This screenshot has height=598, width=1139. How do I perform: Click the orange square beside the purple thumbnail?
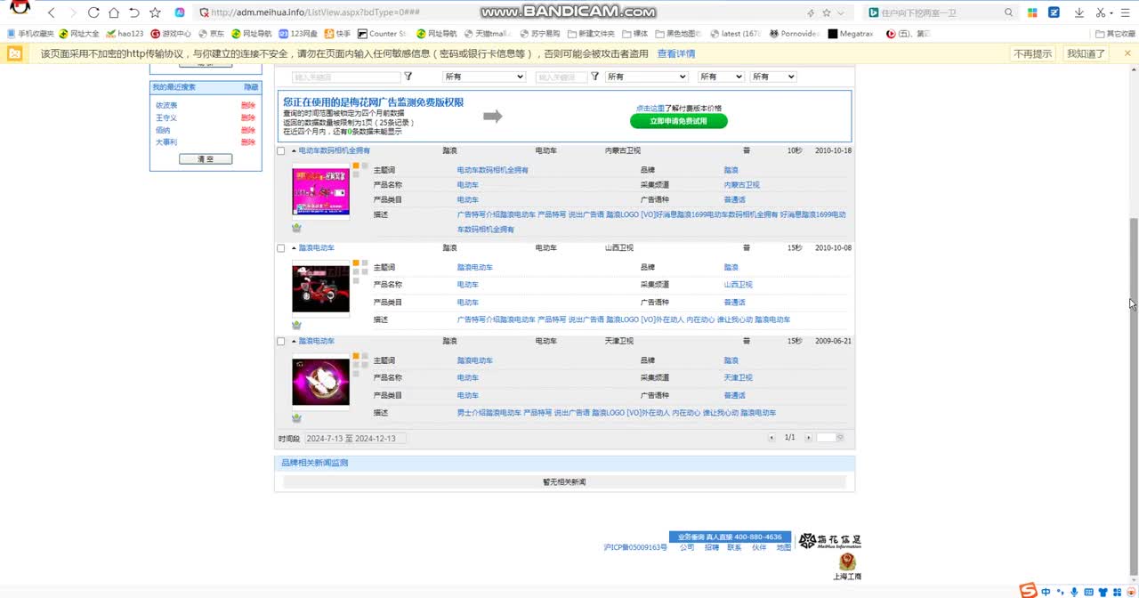pyautogui.click(x=356, y=356)
